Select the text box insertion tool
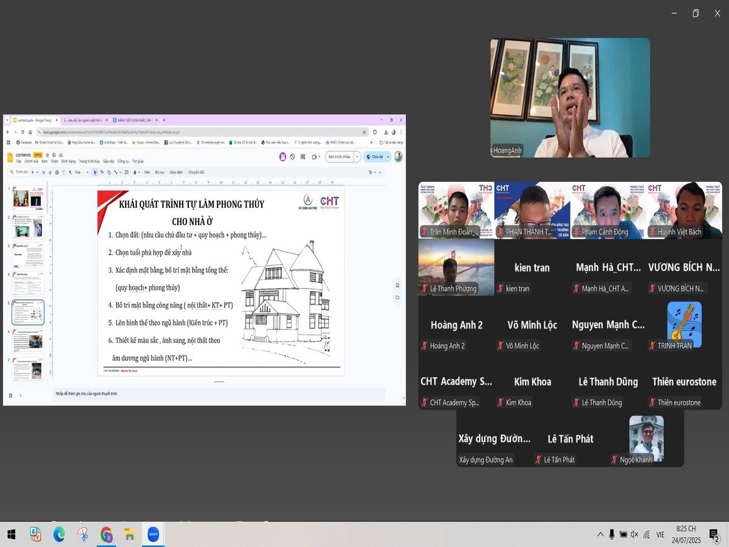Viewport: 729px width, 547px height. click(x=101, y=172)
